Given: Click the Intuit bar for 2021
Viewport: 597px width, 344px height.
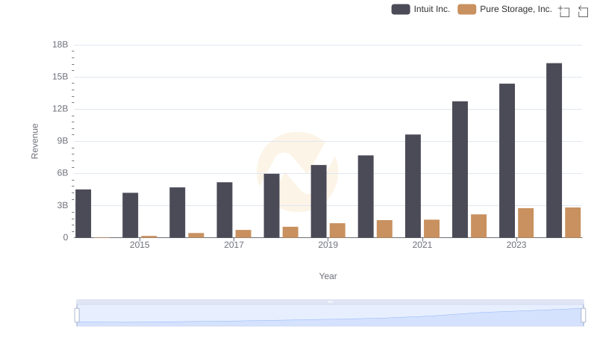Looking at the screenshot, I should coord(413,186).
